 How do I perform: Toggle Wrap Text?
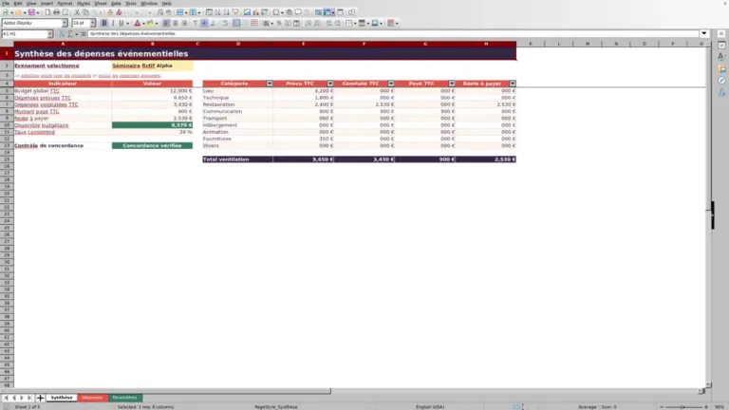(x=225, y=23)
